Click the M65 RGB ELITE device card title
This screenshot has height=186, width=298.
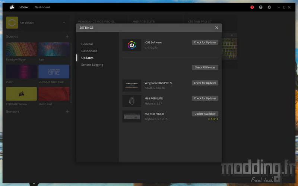pyautogui.click(x=144, y=22)
